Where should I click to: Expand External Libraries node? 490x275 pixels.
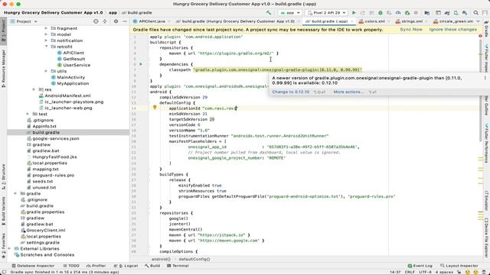click(x=9, y=248)
